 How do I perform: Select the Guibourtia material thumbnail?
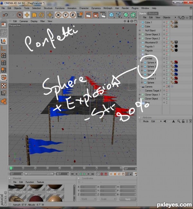[x=55, y=189]
